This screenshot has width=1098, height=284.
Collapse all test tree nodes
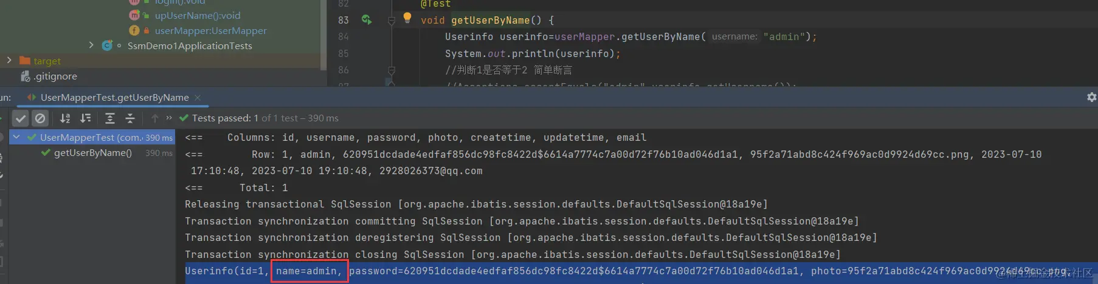130,118
